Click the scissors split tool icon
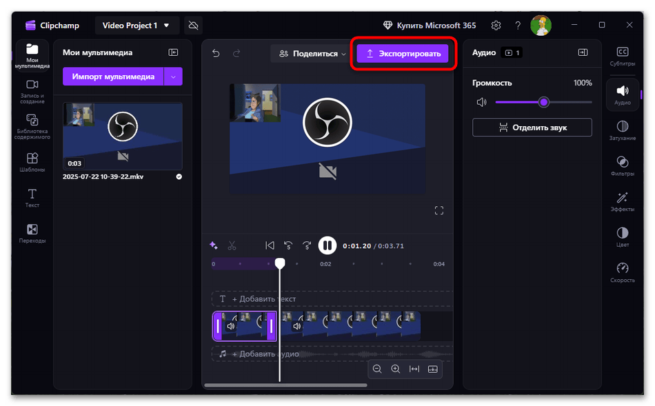 tap(232, 245)
